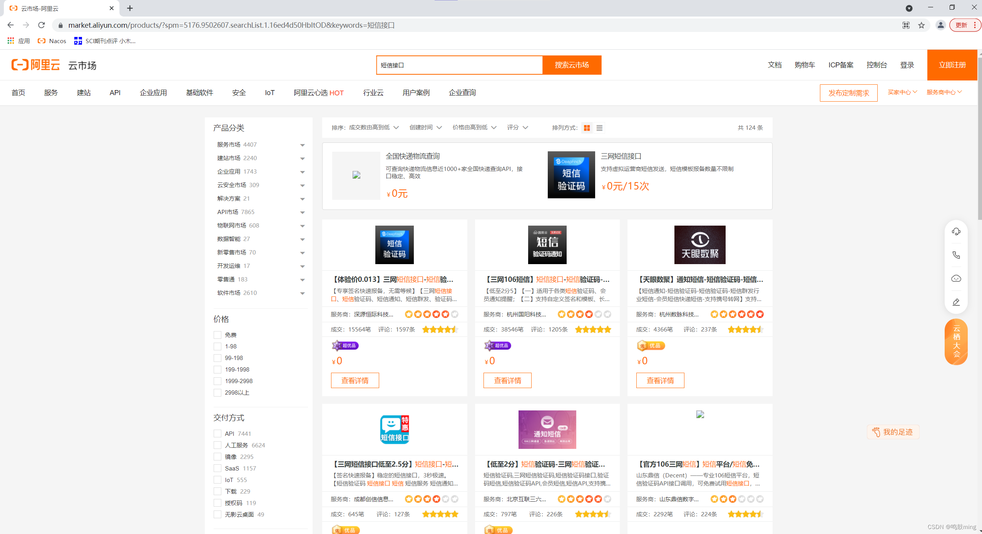This screenshot has width=982, height=534.
Task: Open the 企业应用 nav item
Action: click(153, 92)
